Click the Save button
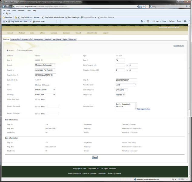Viewport: 192px width, 182px height. (x=95, y=157)
